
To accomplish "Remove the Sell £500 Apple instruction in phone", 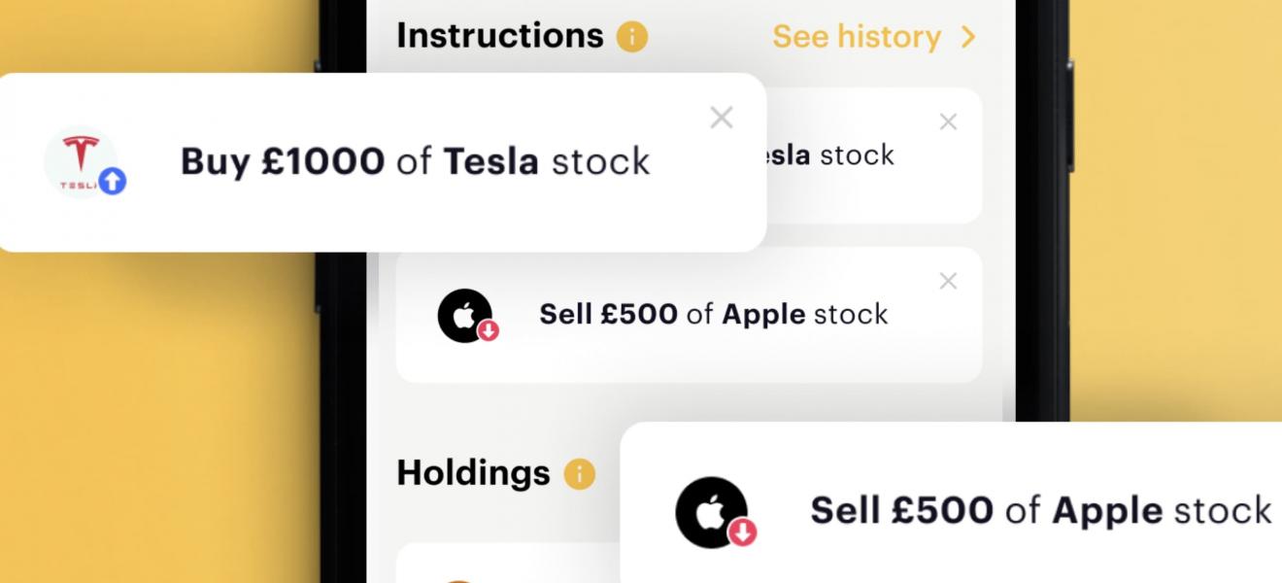I will (x=948, y=281).
